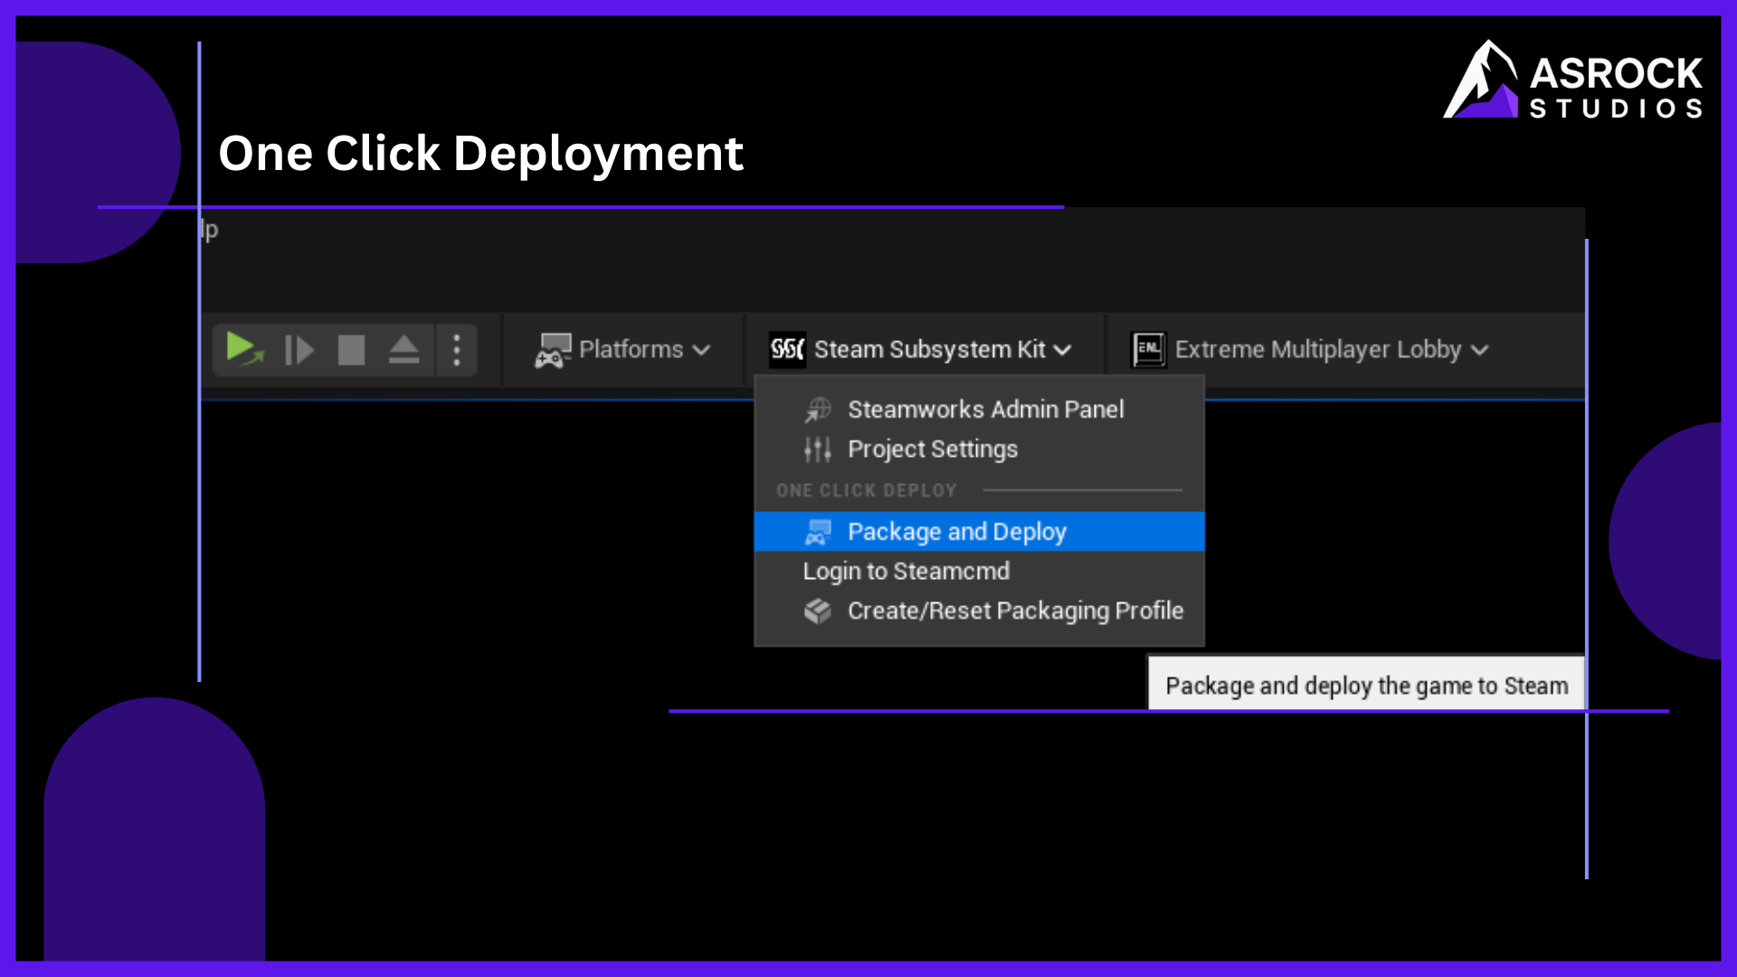Click the chevron beside Steam Subsystem Kit

point(1063,351)
